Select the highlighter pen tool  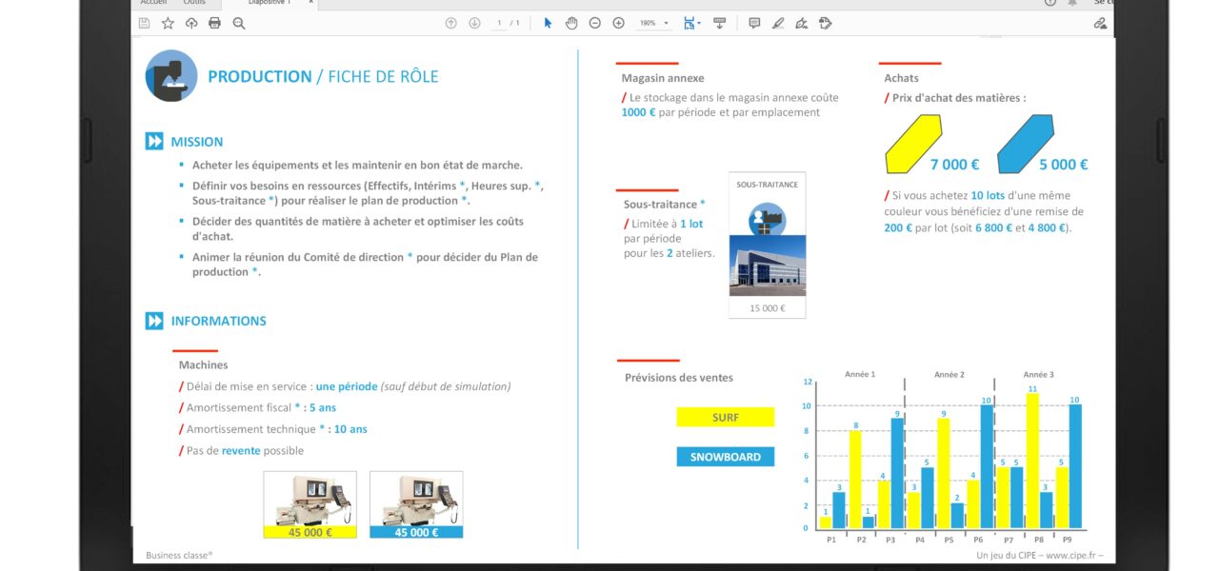coord(778,23)
